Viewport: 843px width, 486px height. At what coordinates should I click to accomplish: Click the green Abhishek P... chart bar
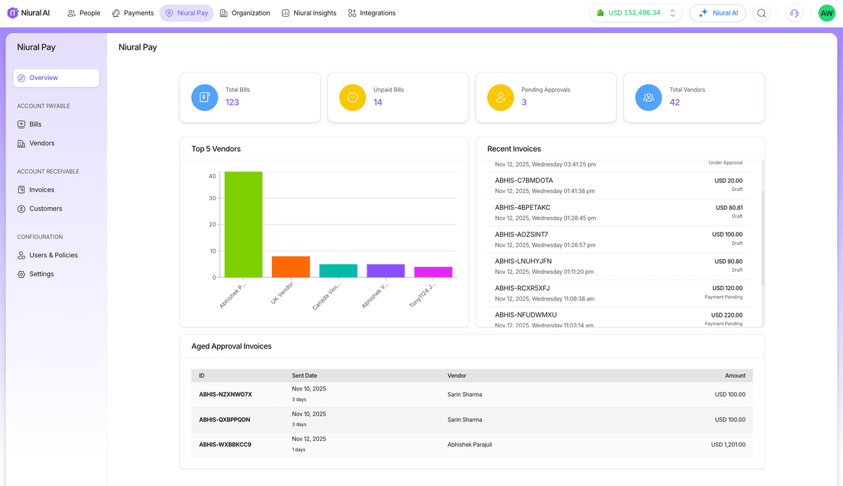243,225
